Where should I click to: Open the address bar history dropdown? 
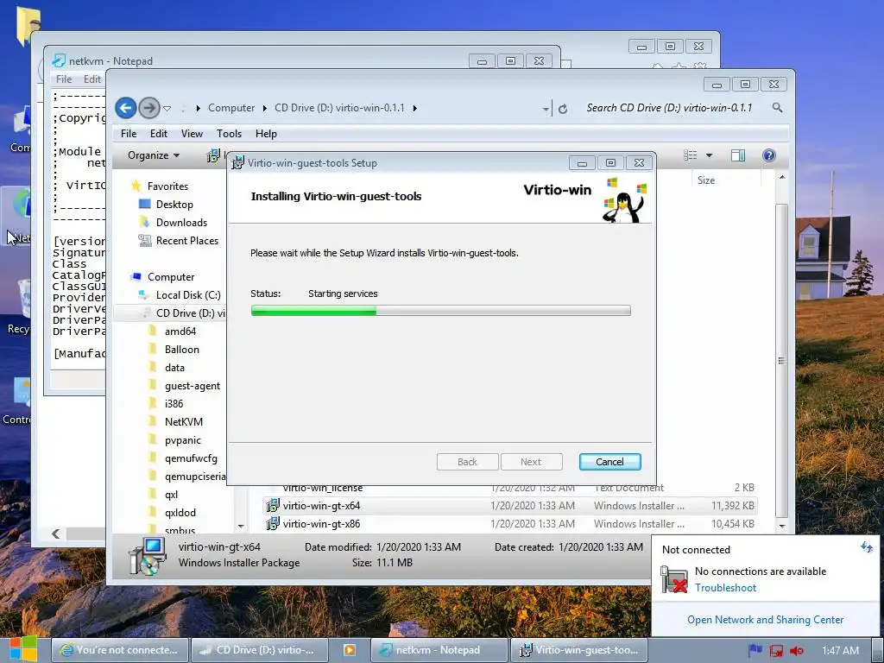tap(546, 108)
